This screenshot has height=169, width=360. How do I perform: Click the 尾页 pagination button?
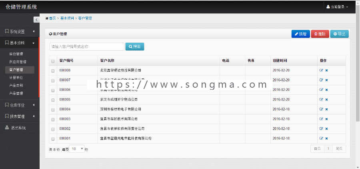tap(339, 149)
